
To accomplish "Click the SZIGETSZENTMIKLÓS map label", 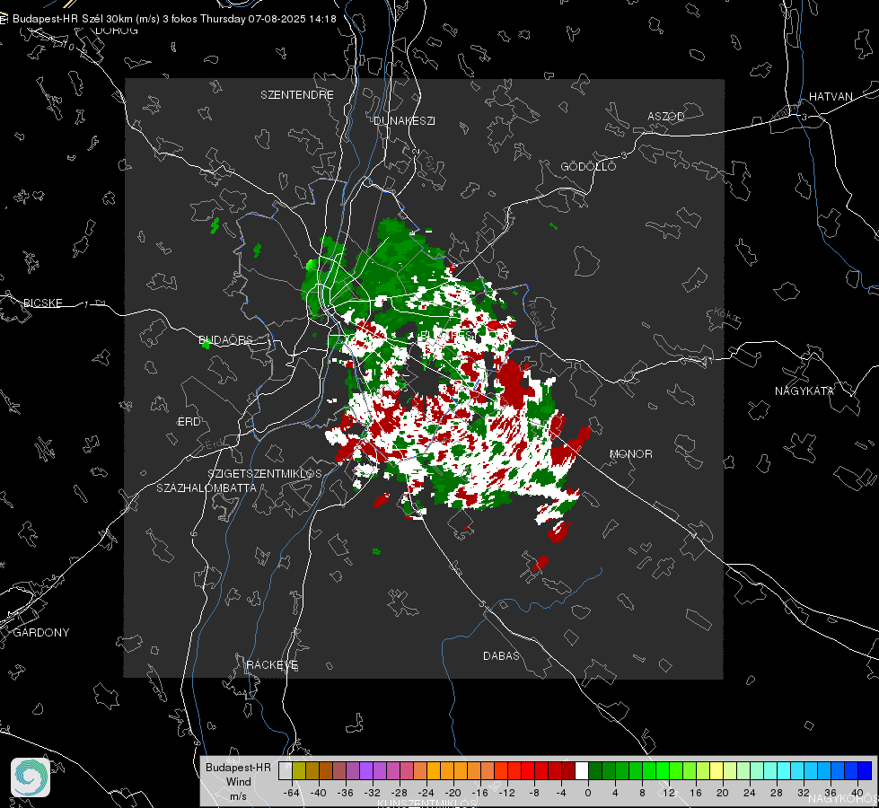I will [265, 474].
